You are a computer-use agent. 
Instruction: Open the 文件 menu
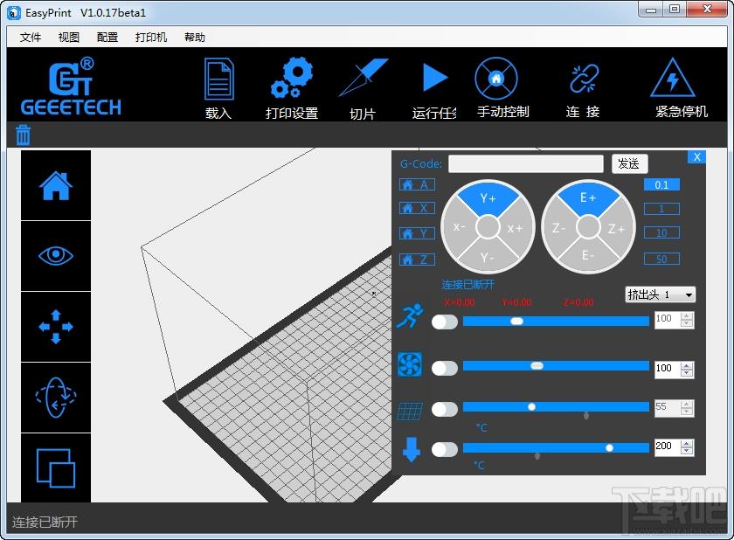pos(31,38)
